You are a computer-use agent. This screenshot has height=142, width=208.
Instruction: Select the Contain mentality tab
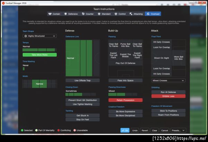coord(54,14)
